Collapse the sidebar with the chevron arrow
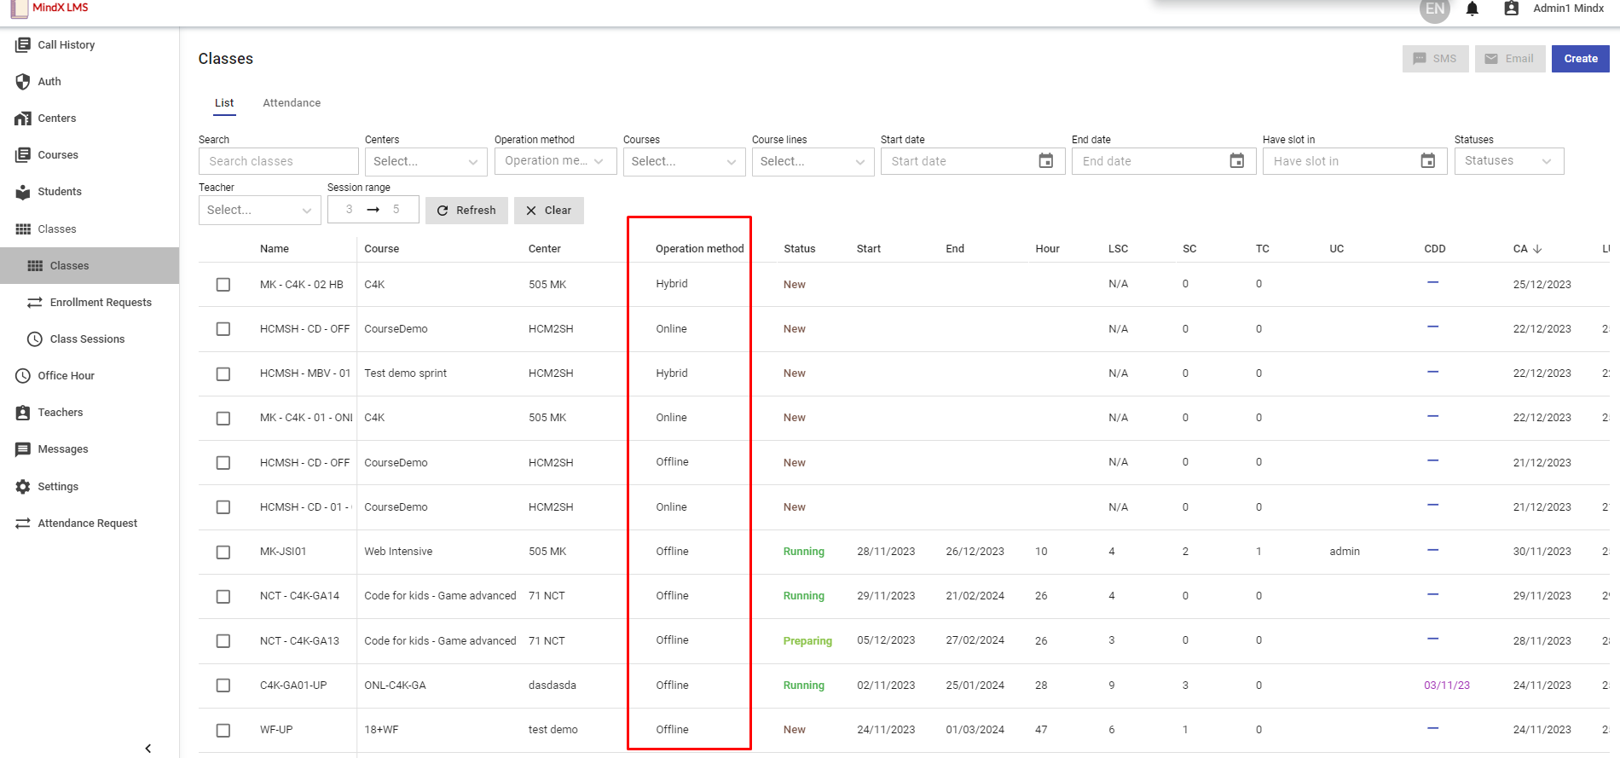The height and width of the screenshot is (758, 1620). click(148, 748)
